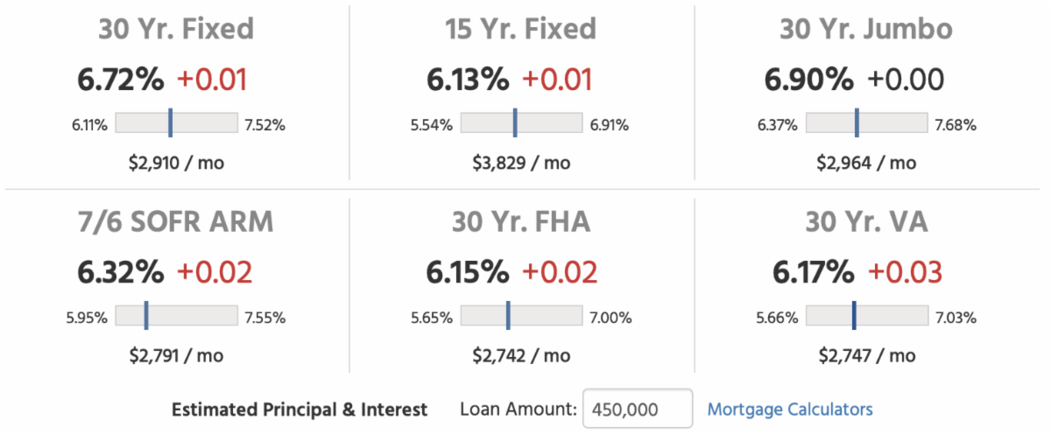Open the Mortgage Calculators link
Viewport: 1051px width, 434px height.
[790, 409]
